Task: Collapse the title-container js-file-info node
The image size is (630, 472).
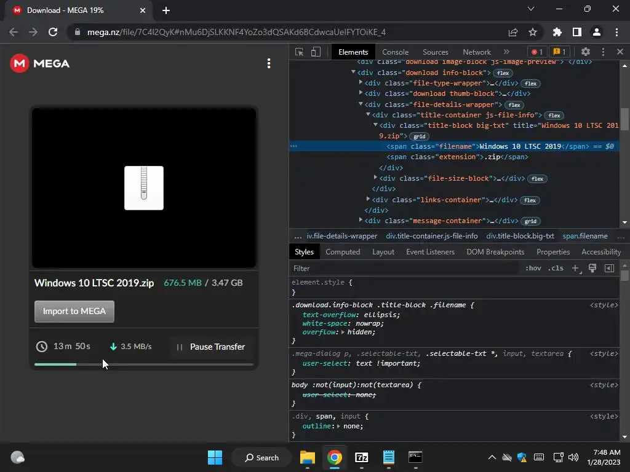Action: pos(368,114)
